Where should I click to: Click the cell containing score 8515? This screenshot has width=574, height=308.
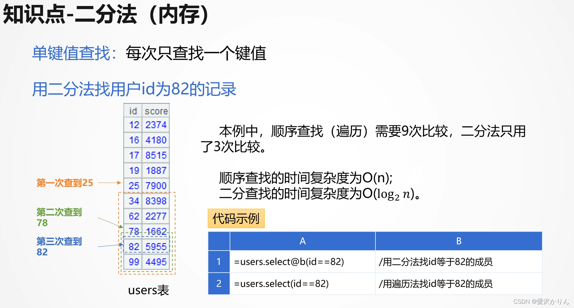[155, 155]
